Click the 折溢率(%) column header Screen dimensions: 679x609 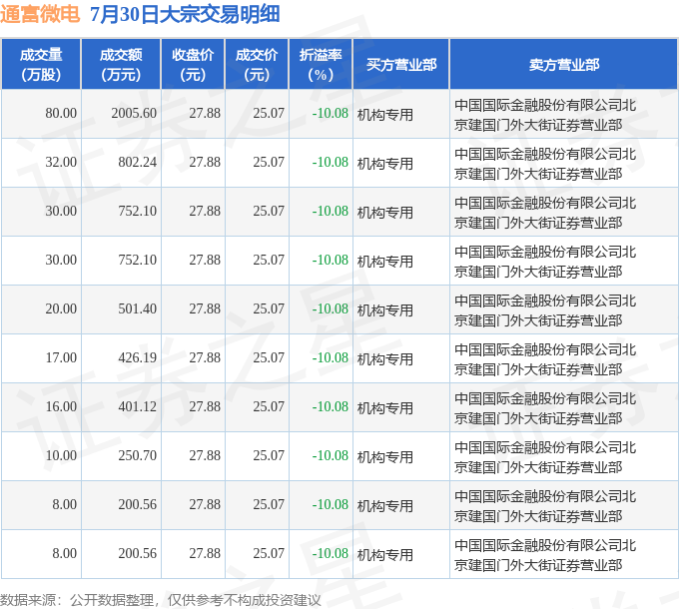coord(320,64)
